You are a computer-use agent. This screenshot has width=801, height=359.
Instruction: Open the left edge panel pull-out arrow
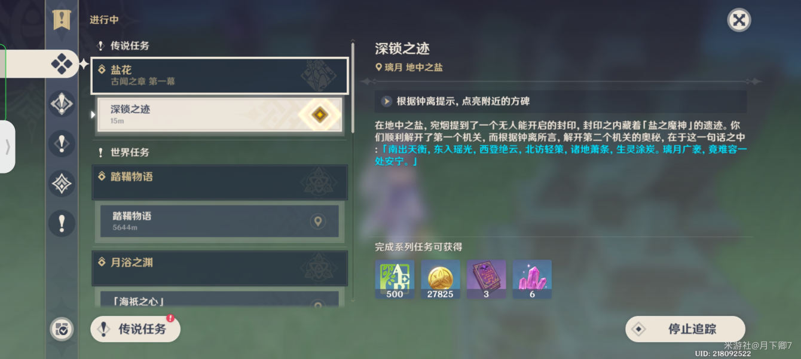(x=7, y=147)
